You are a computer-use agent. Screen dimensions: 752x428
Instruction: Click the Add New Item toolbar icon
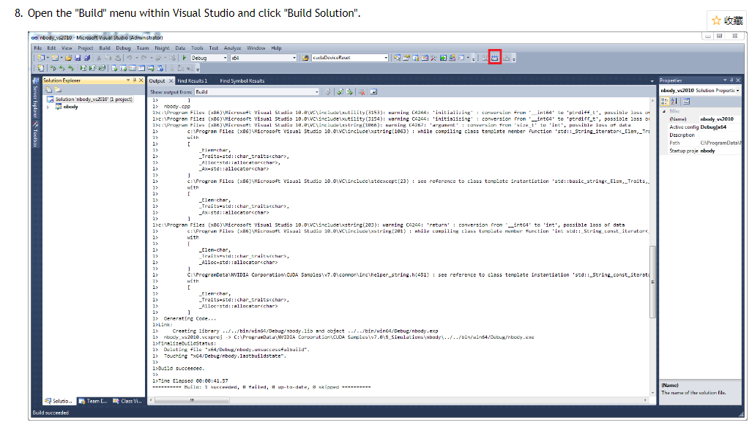[55, 58]
